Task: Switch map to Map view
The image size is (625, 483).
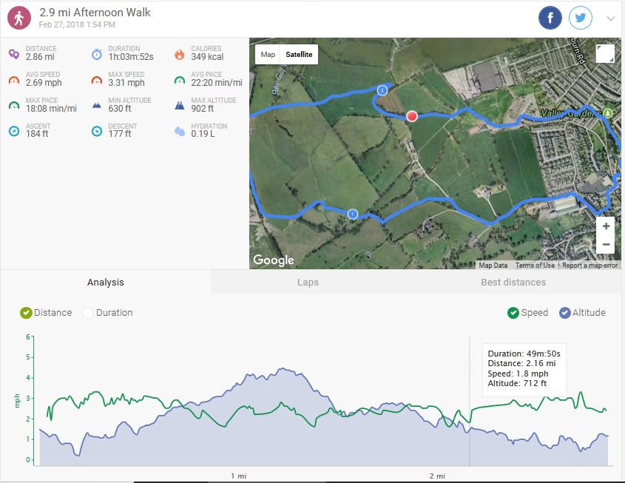Action: (268, 55)
